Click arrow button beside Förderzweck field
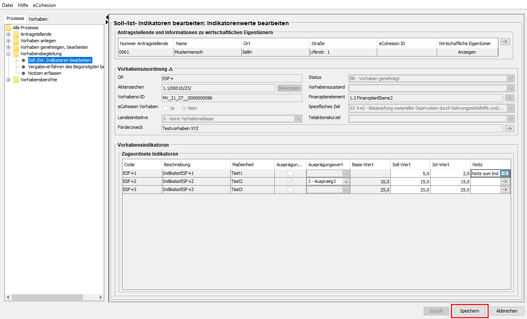This screenshot has width=527, height=319. coord(510,128)
